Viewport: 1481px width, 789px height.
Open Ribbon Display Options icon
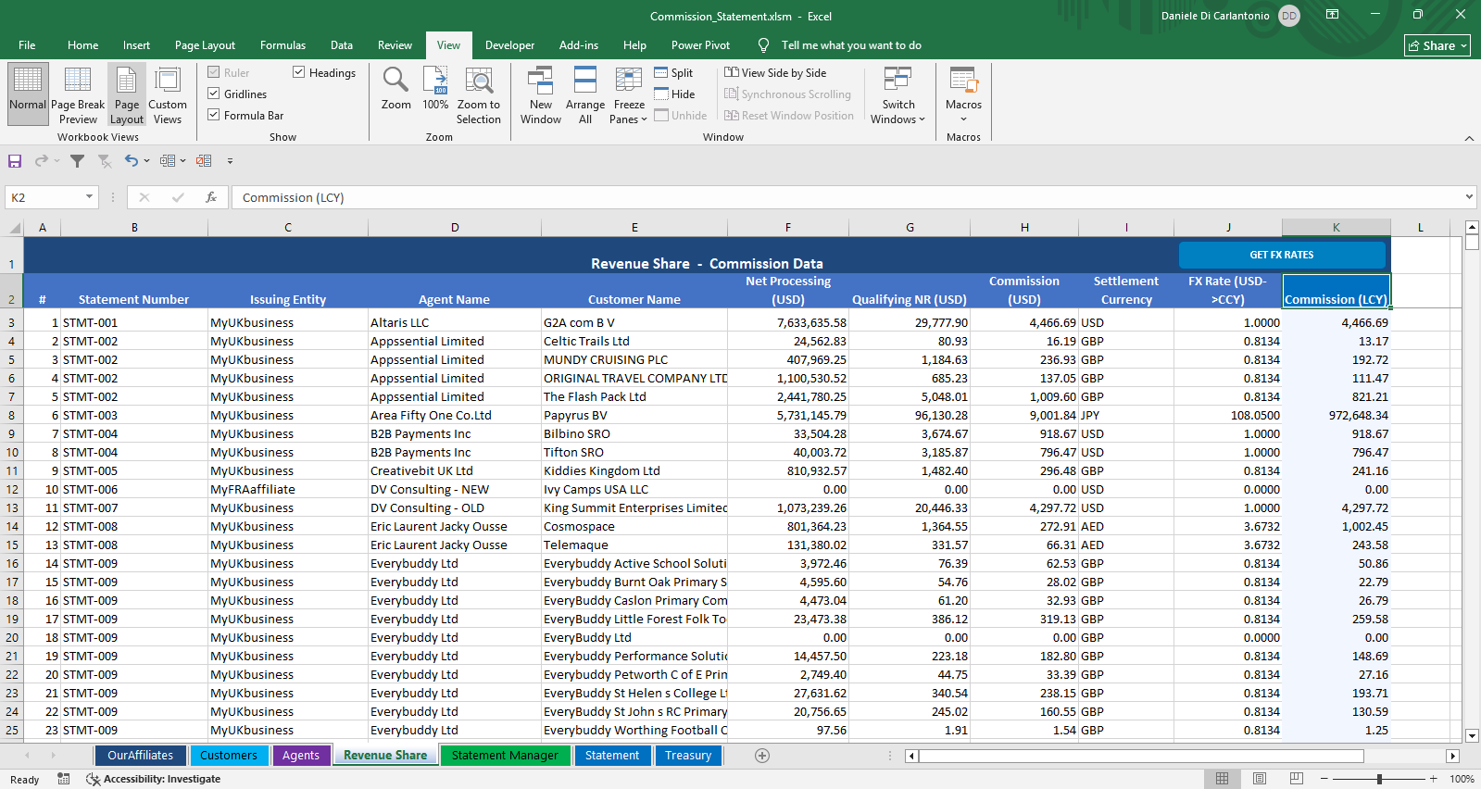(x=1332, y=15)
